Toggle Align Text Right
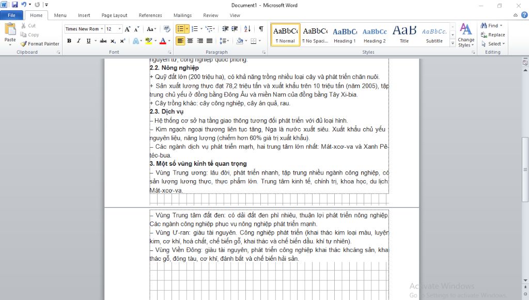This screenshot has width=529, height=300. click(200, 41)
